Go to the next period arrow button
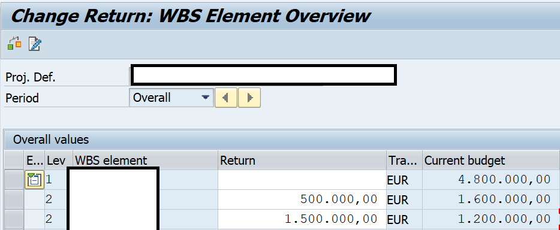 pyautogui.click(x=249, y=98)
